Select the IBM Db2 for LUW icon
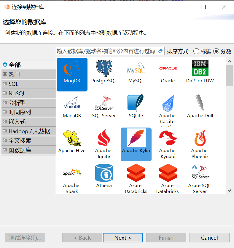This screenshot has height=248, width=234. tap(200, 68)
